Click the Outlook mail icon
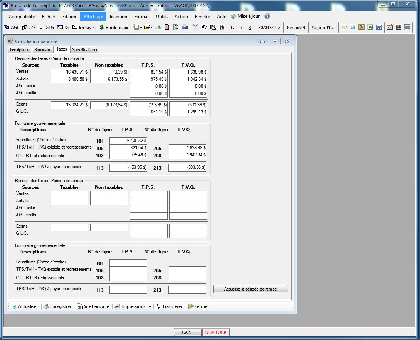Image resolution: width=420 pixels, height=340 pixels. pyautogui.click(x=362, y=27)
